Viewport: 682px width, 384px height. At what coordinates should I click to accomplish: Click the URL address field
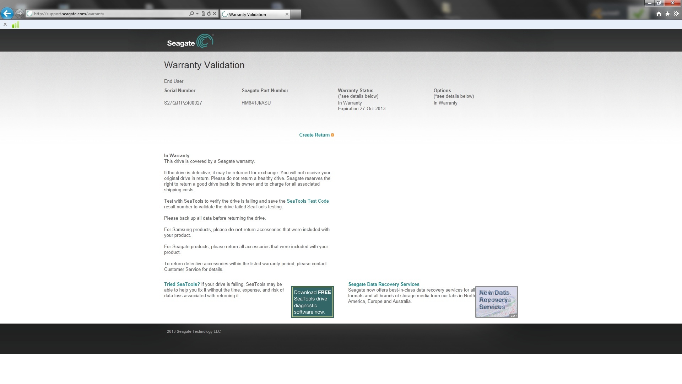point(107,14)
